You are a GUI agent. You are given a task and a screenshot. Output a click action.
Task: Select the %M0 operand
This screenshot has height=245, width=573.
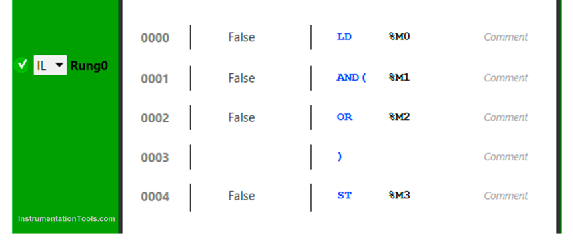399,36
